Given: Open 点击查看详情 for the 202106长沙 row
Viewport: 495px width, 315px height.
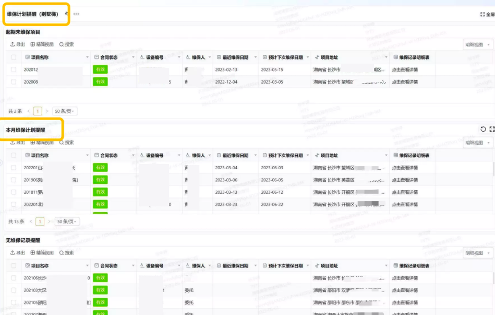Looking at the screenshot, I should tap(405, 278).
